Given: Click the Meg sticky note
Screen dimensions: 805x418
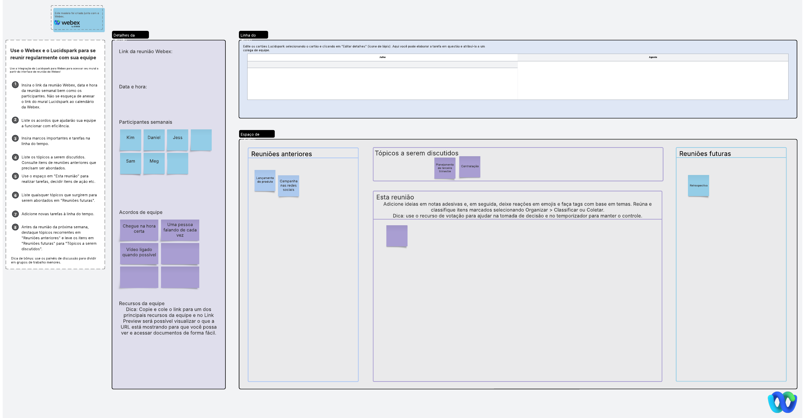Looking at the screenshot, I should 154,163.
